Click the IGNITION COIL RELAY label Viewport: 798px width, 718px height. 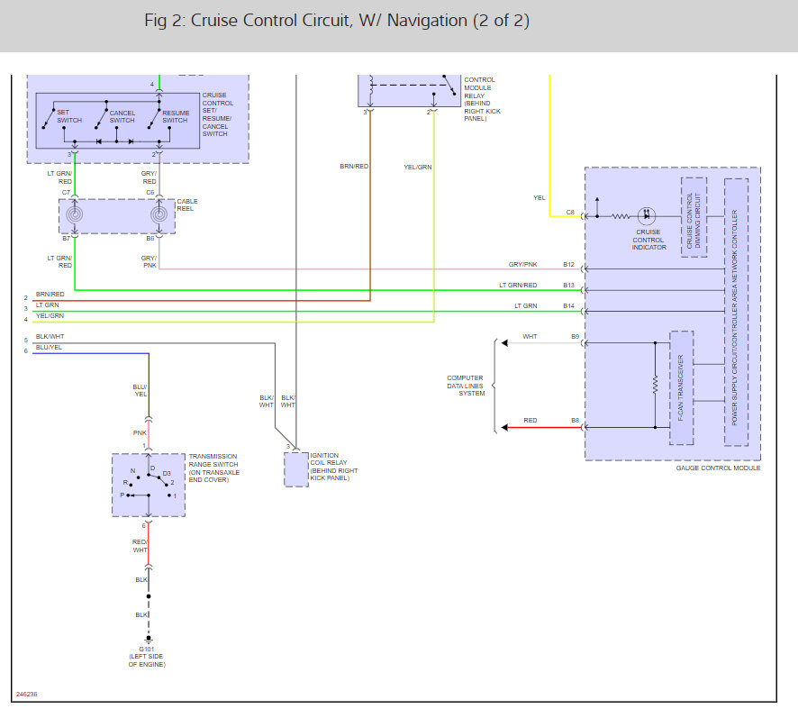[334, 467]
